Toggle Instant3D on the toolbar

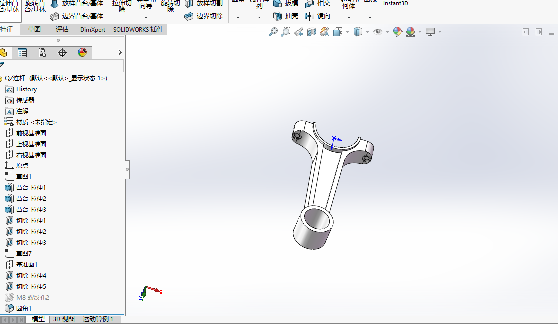pyautogui.click(x=395, y=3)
